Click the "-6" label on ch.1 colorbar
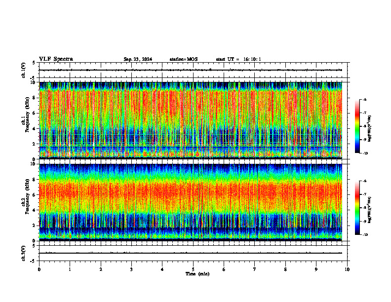Image resolution: width=391 pixels, height=302 pixels. pos(364,100)
